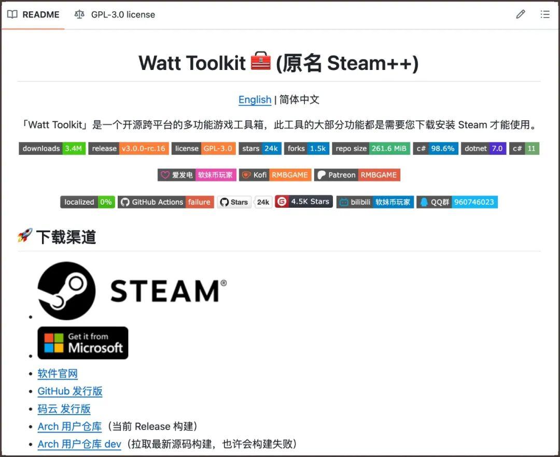
Task: Click the GitHub Stars button badge
Action: click(x=234, y=202)
